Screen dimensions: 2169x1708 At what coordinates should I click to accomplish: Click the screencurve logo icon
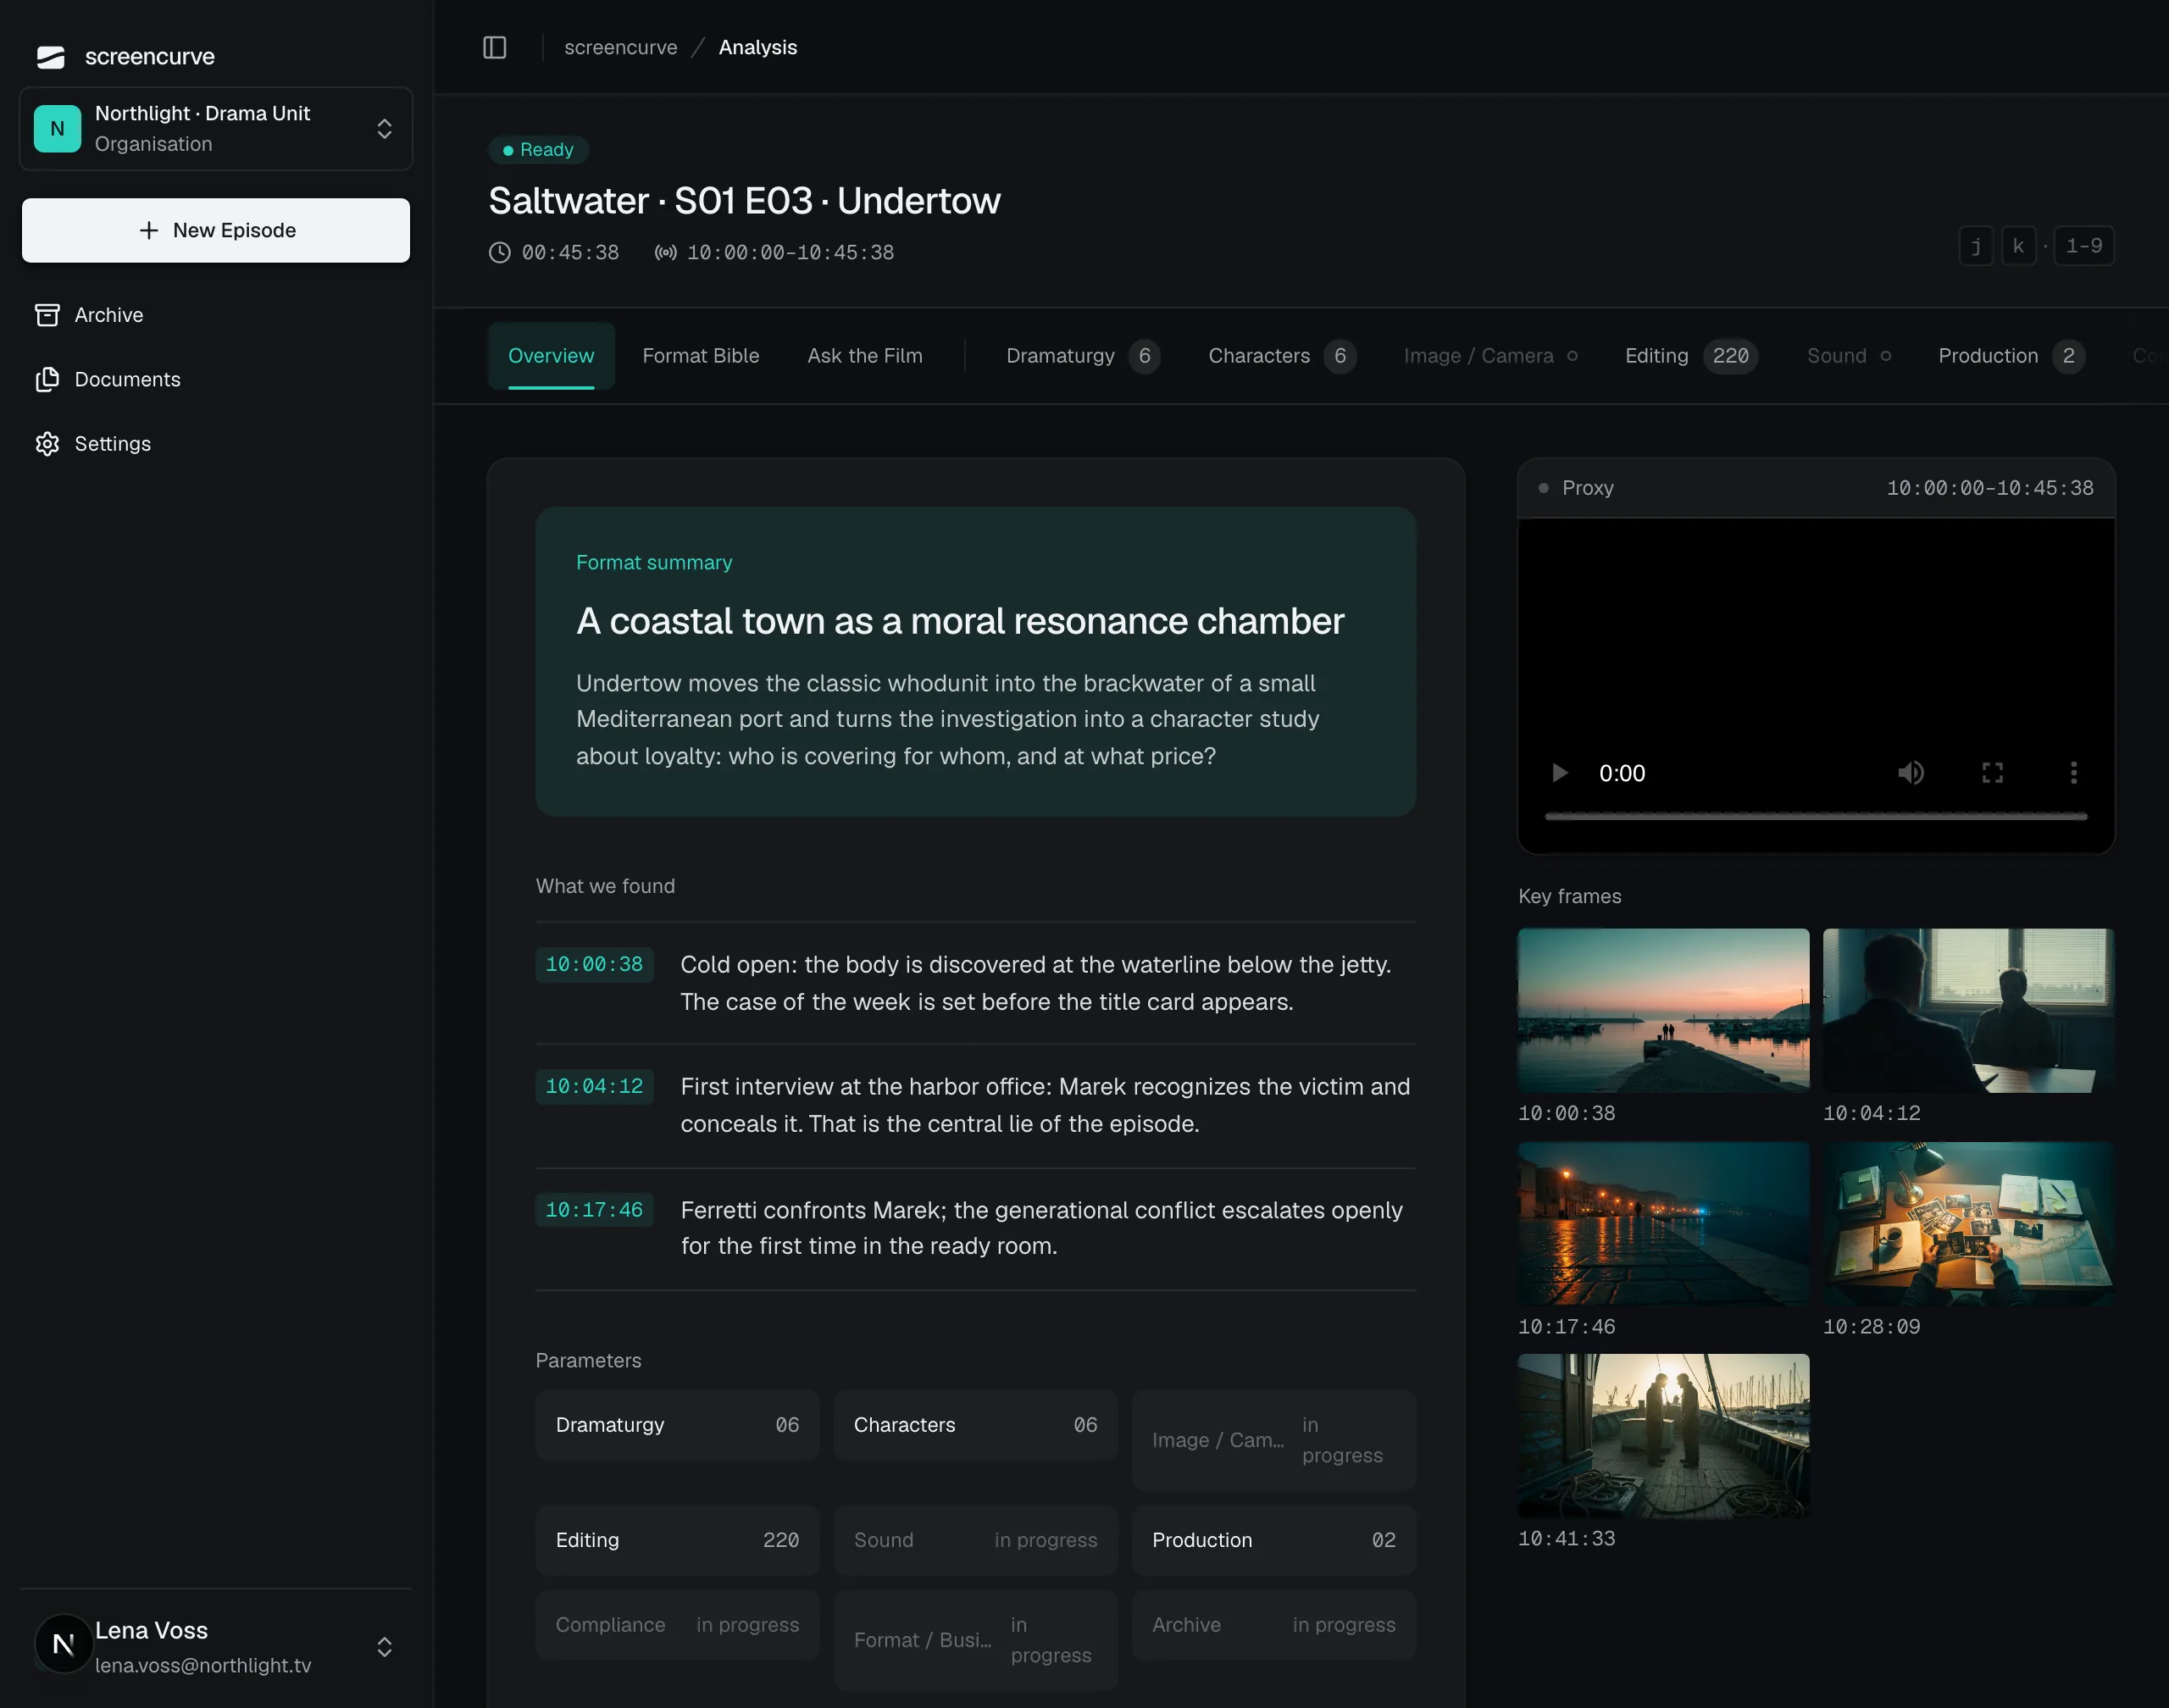tap(51, 57)
